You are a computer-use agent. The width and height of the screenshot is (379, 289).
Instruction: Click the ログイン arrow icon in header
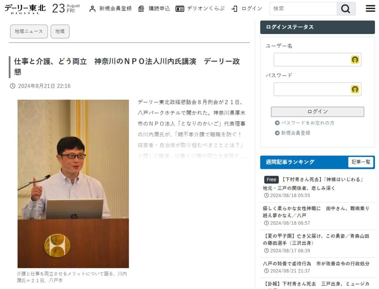(234, 9)
